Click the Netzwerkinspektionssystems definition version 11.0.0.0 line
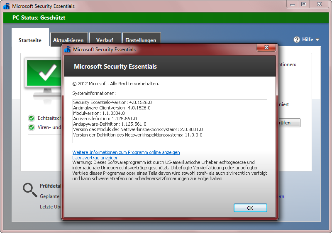 click(138, 135)
